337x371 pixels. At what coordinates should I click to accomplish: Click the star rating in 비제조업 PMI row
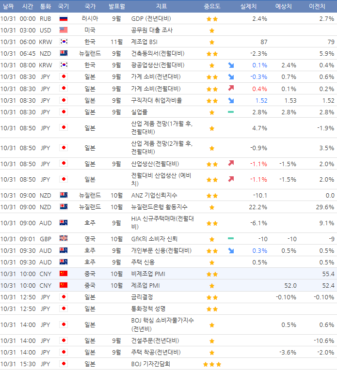pyautogui.click(x=212, y=274)
